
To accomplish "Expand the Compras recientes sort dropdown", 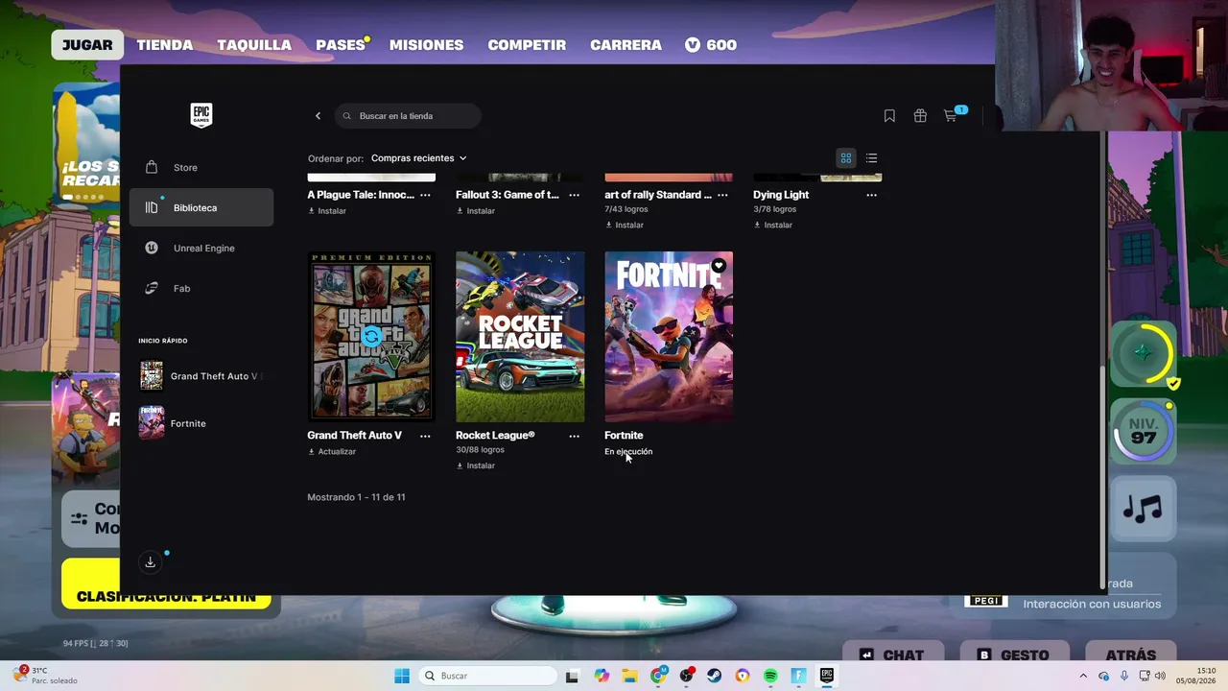I will pos(418,158).
